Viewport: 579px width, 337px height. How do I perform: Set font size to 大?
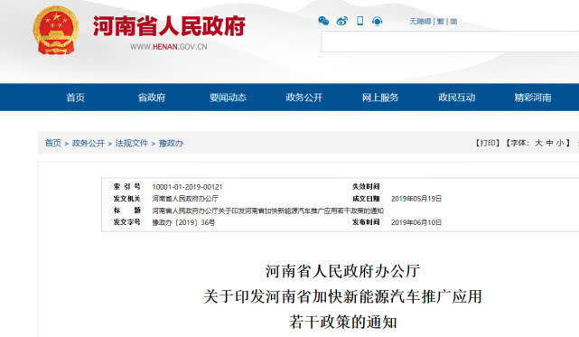coord(538,143)
